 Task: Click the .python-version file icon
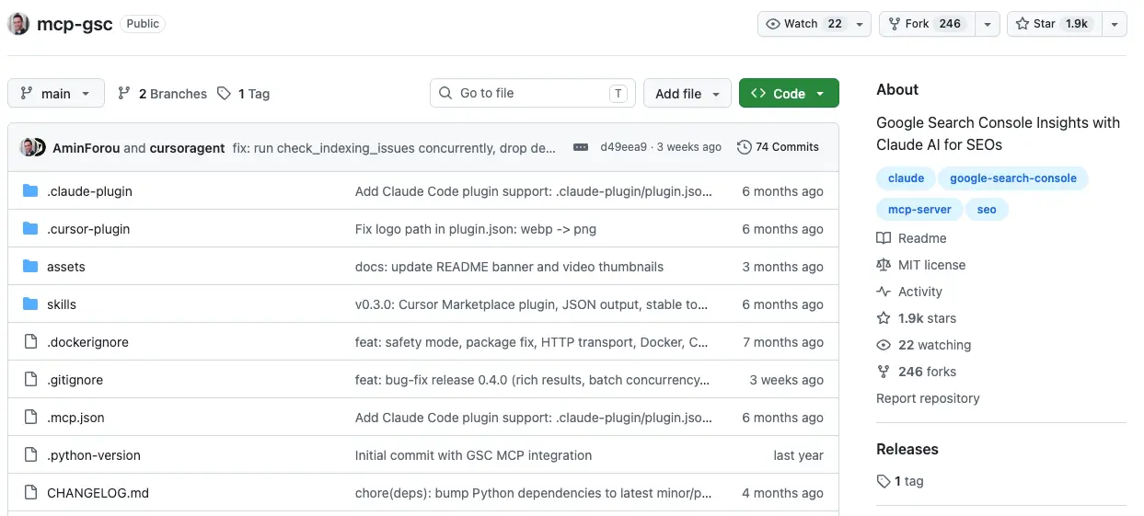coord(30,455)
